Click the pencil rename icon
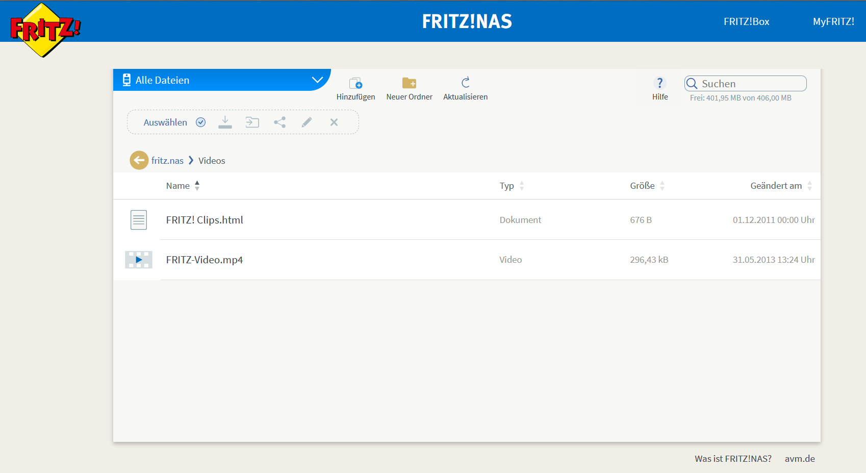The width and height of the screenshot is (866, 473). 307,122
